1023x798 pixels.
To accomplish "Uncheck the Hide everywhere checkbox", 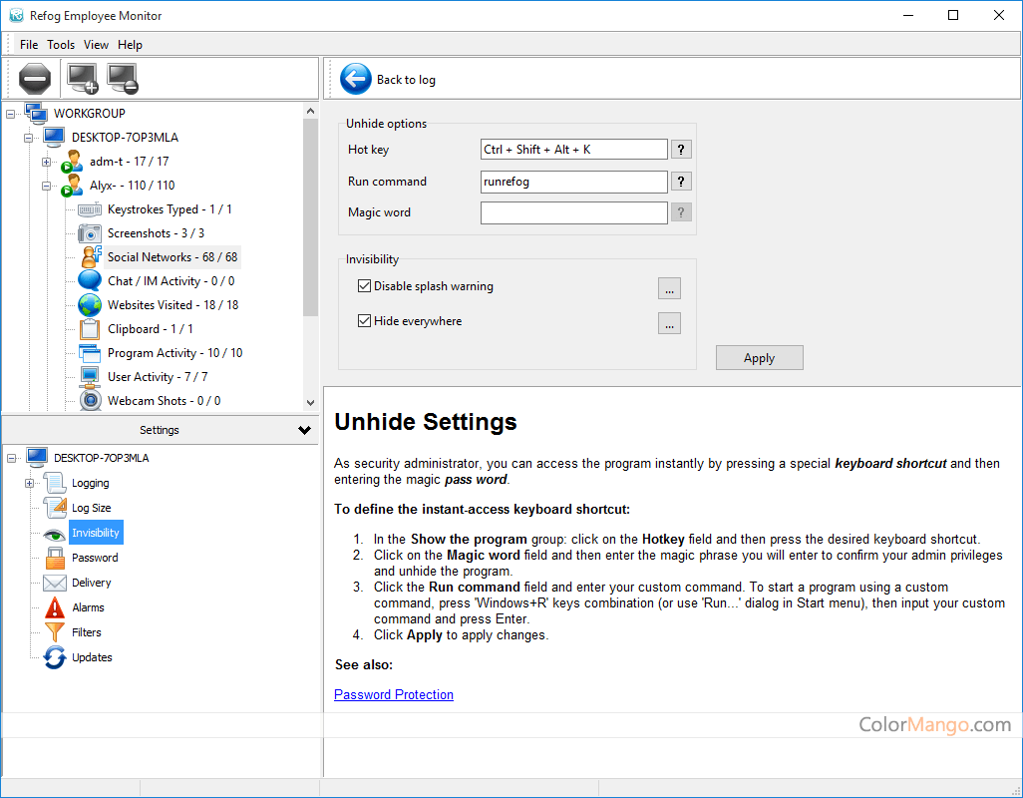I will click(364, 321).
